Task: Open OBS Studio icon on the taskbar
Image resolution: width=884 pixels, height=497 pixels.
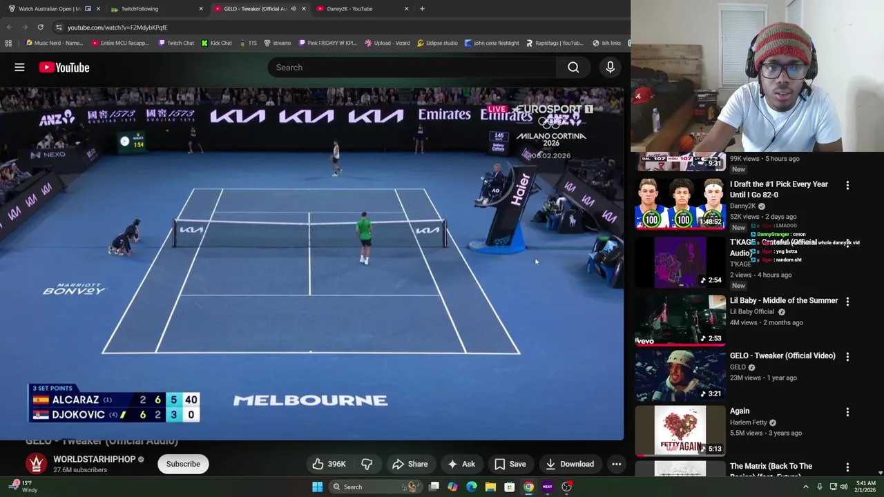Action: coord(566,487)
